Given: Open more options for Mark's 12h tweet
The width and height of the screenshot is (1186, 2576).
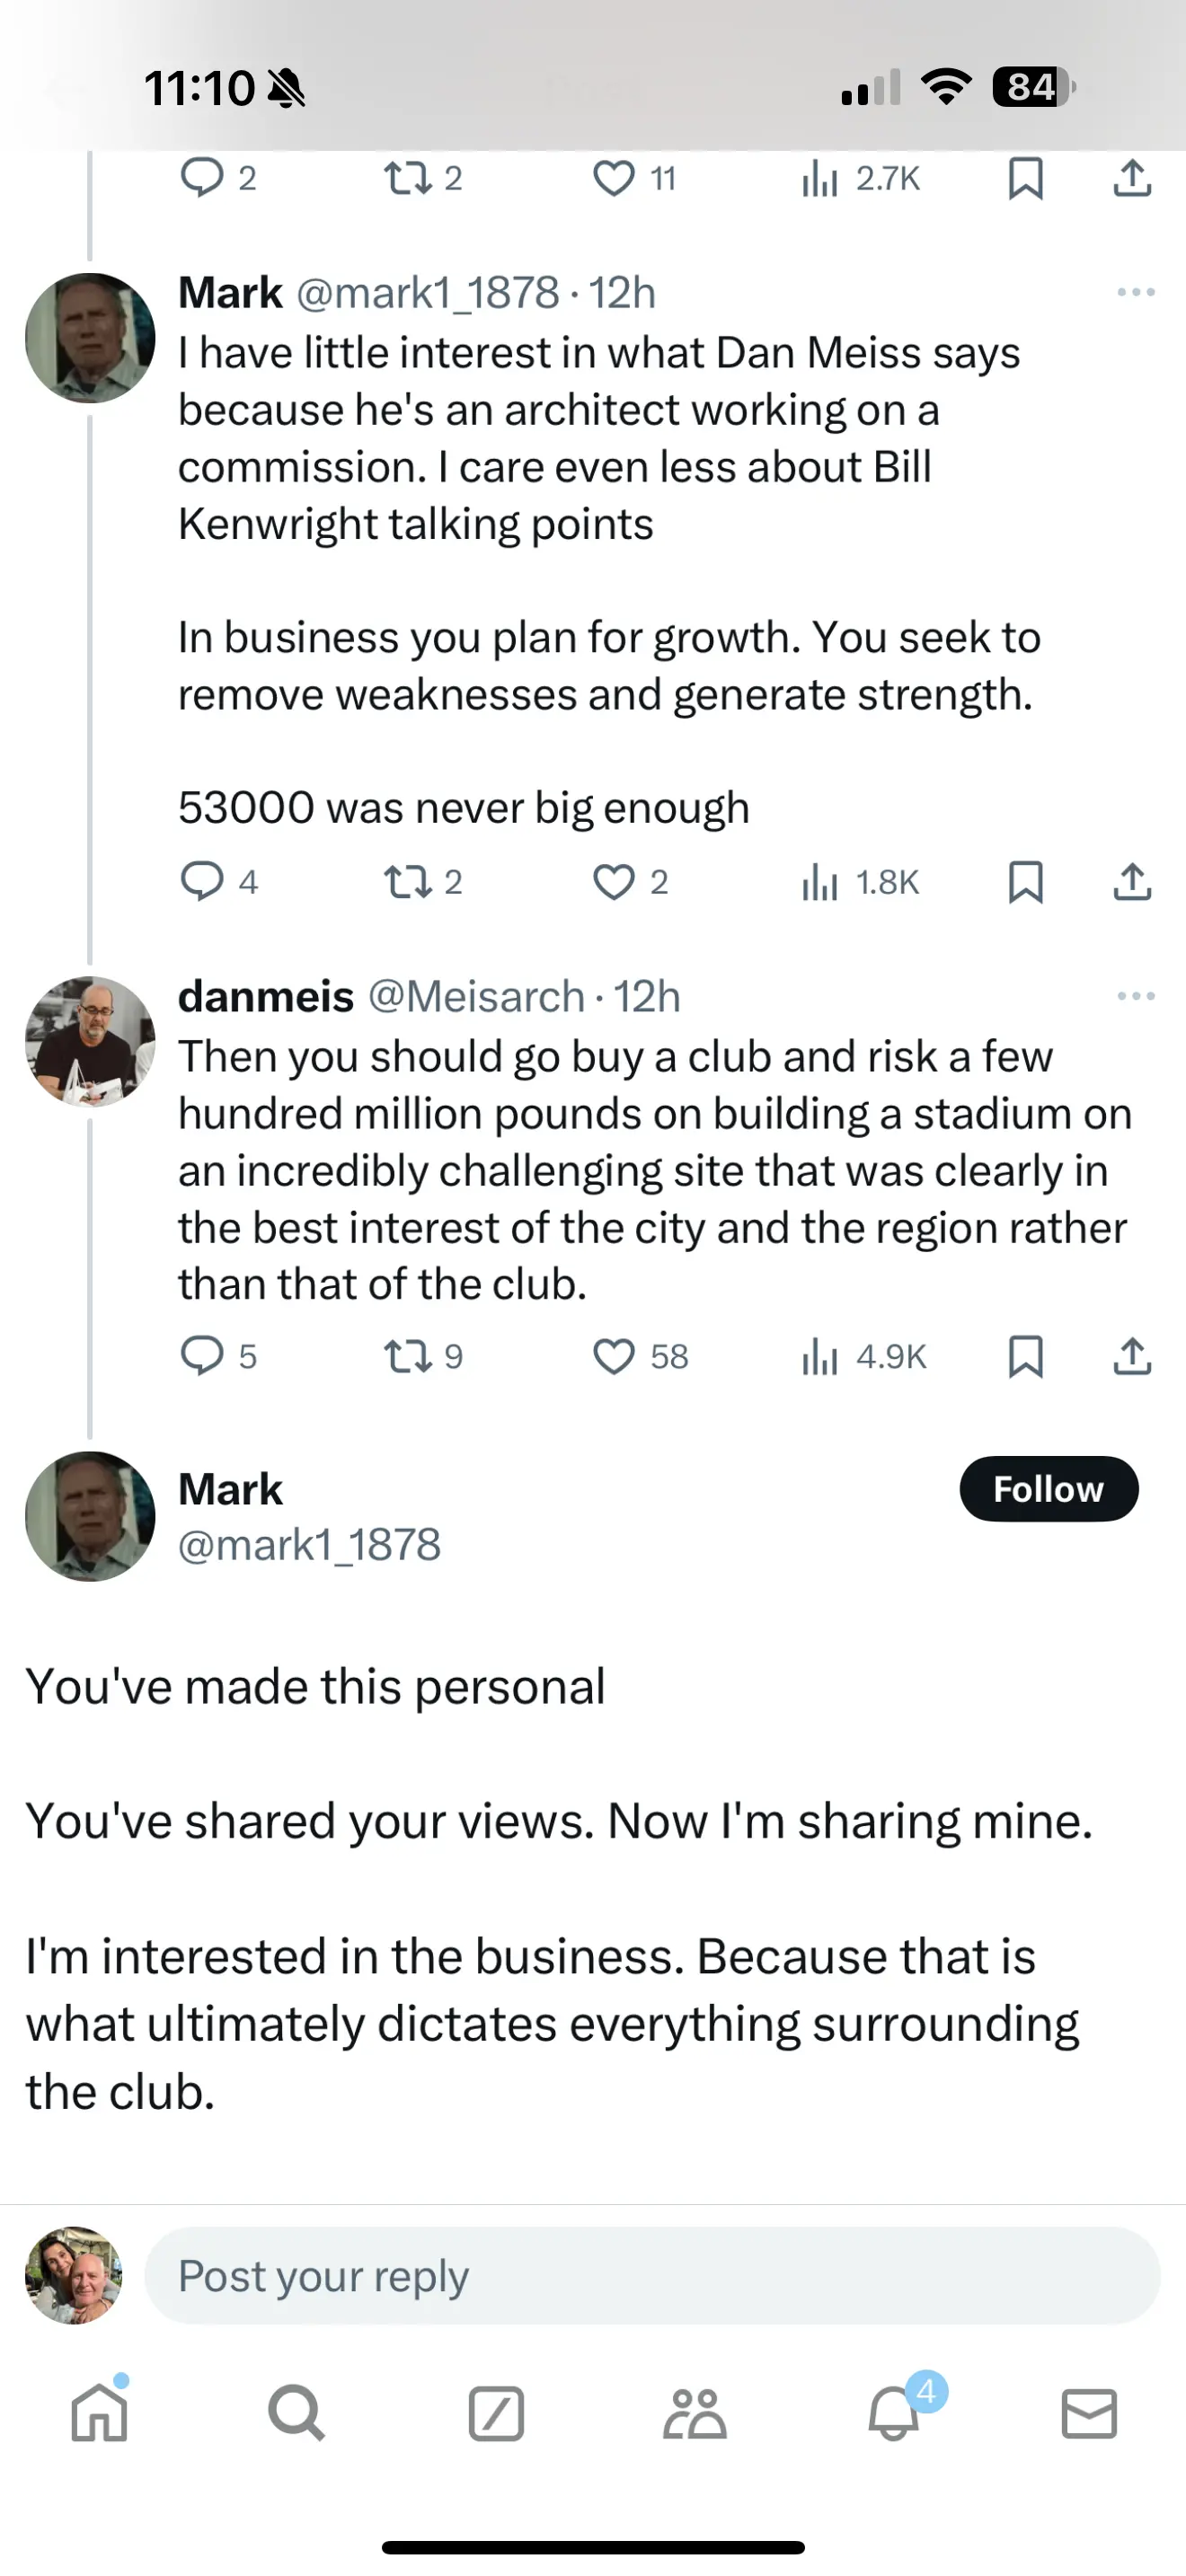Looking at the screenshot, I should (1136, 292).
